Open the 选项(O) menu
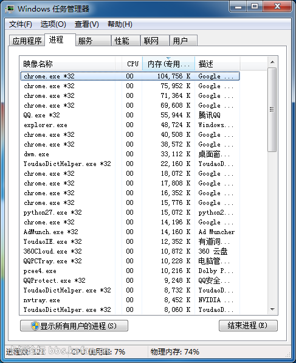The image size is (296, 363). tap(53, 24)
